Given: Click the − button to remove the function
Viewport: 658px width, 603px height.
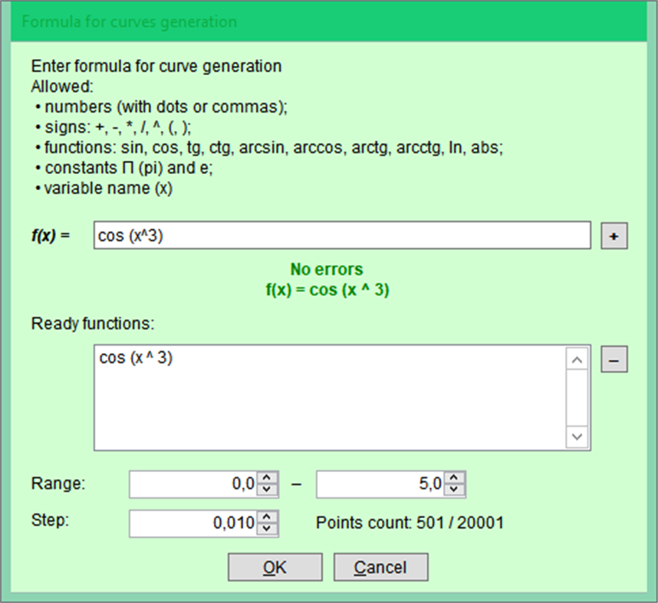Looking at the screenshot, I should pos(614,359).
